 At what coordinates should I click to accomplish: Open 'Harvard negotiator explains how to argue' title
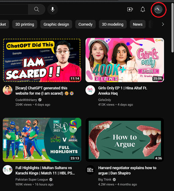click(127, 171)
